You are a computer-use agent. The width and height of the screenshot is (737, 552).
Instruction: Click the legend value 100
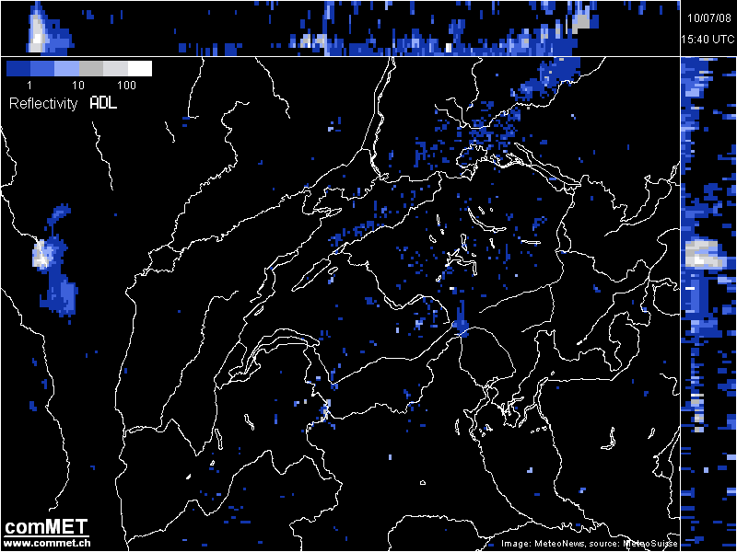[x=126, y=86]
